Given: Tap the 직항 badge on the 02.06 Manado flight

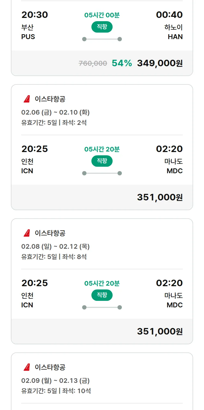Looking at the screenshot, I should 102,161.
